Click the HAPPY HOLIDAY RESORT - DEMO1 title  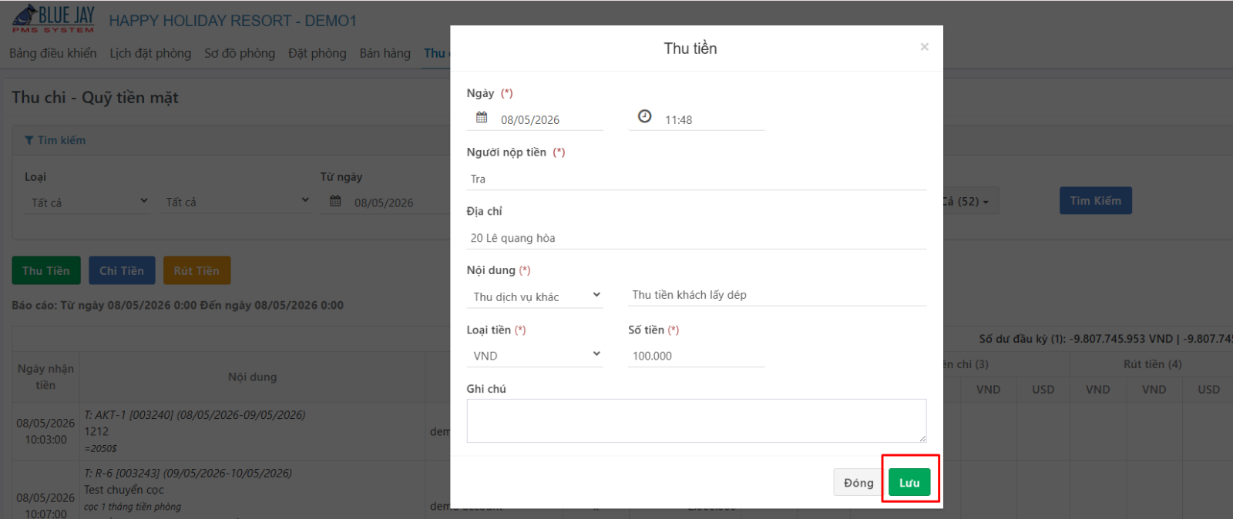233,21
